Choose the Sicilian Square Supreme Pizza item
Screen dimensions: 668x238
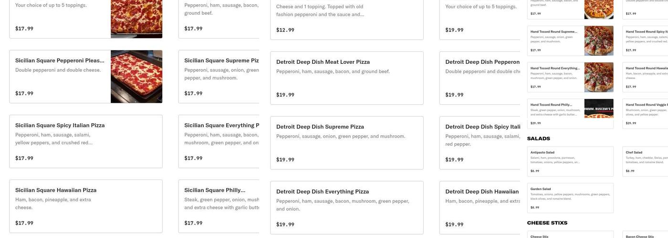coord(219,77)
